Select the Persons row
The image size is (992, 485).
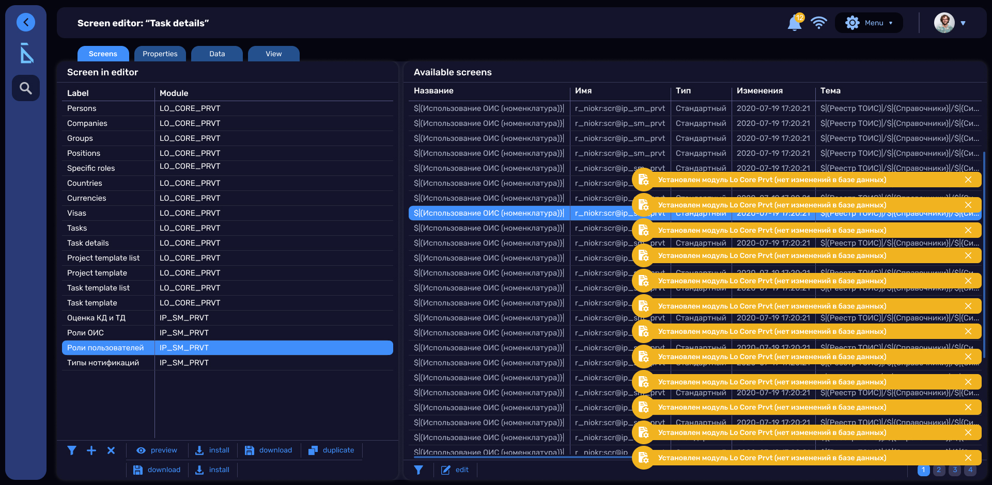(227, 108)
